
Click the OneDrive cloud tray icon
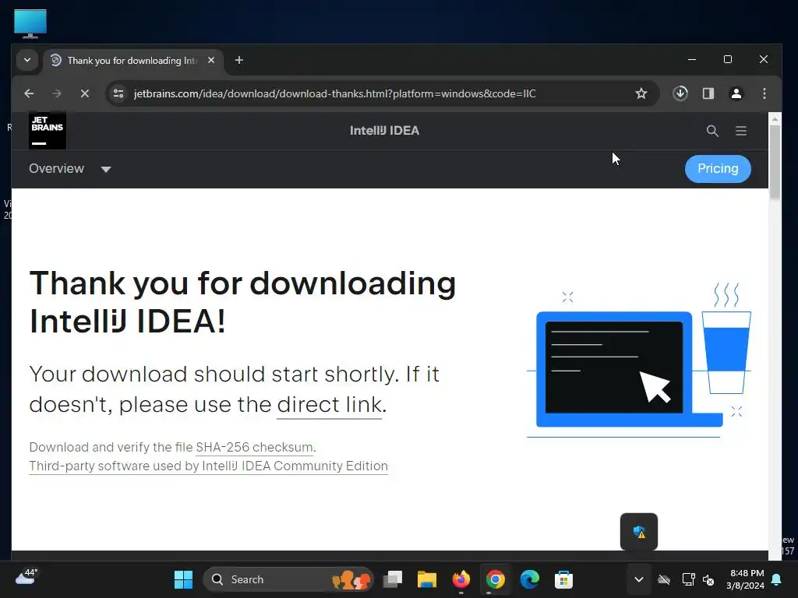click(664, 579)
